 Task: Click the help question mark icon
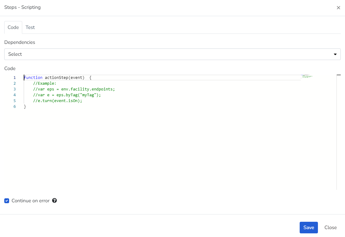[54, 200]
